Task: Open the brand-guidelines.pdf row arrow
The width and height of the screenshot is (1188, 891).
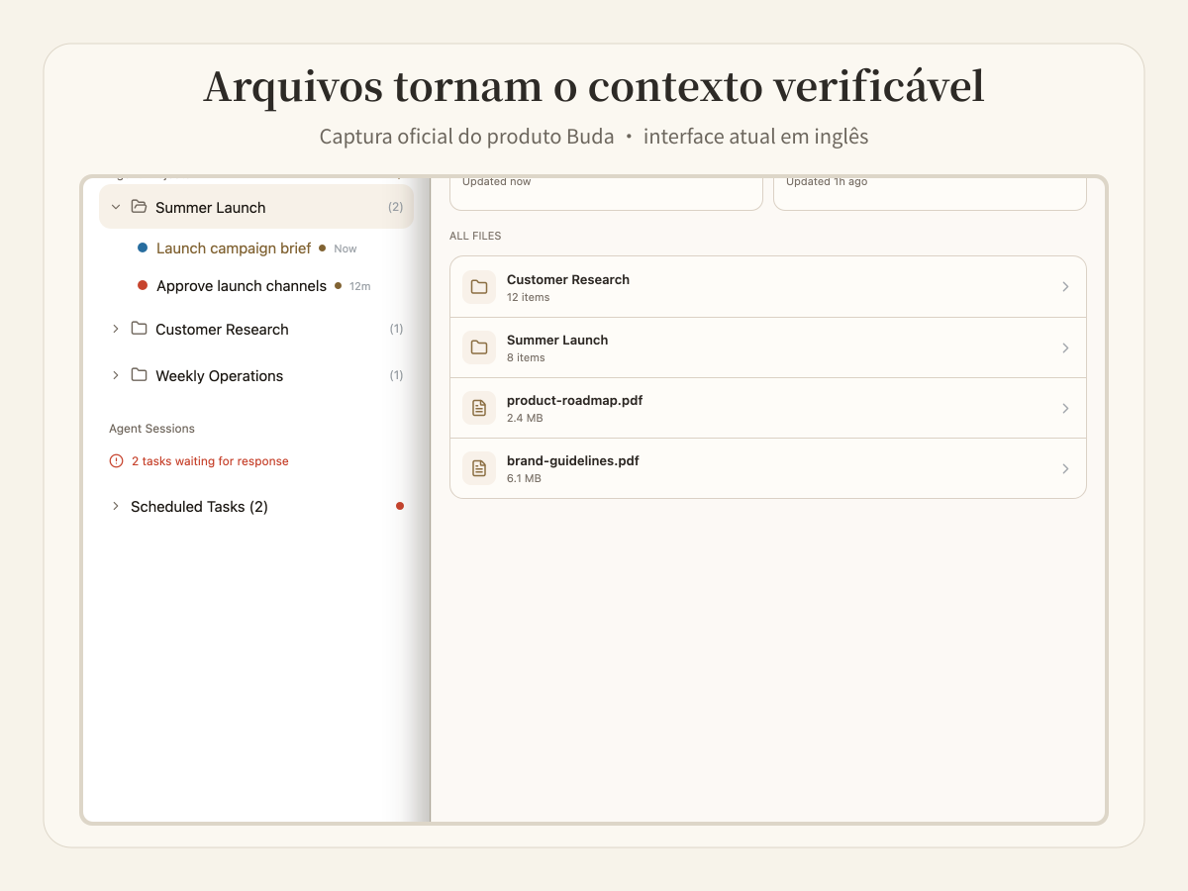Action: (1065, 468)
